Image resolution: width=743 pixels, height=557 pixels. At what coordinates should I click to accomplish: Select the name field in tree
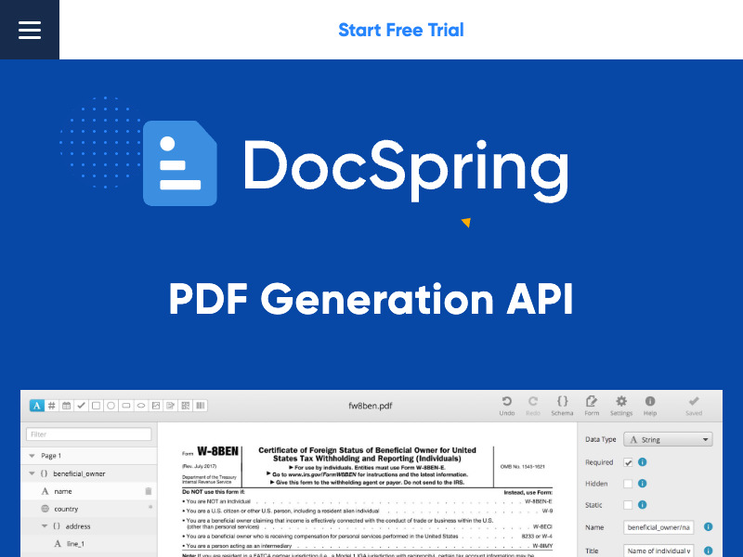(89, 491)
